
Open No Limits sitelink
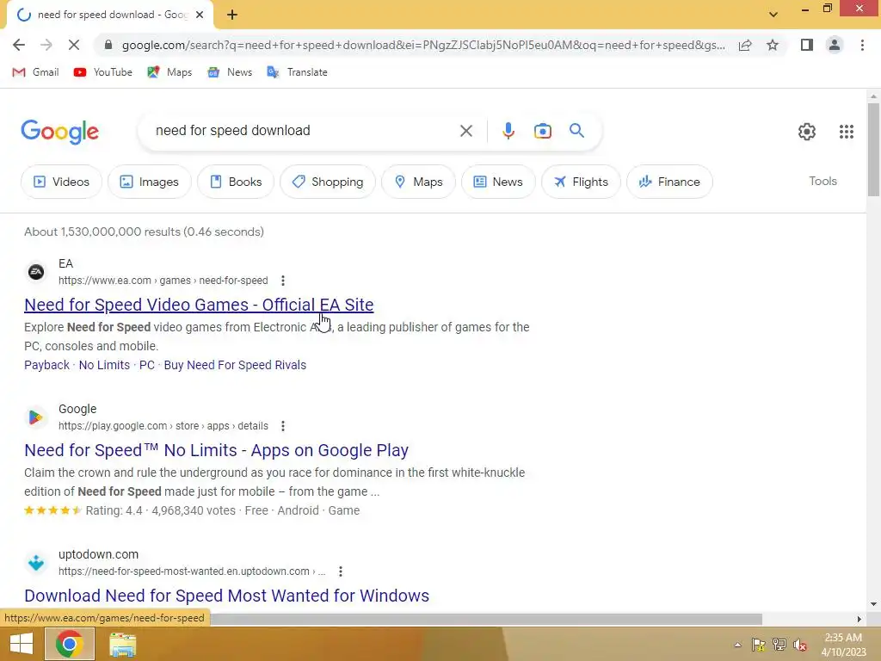104,365
